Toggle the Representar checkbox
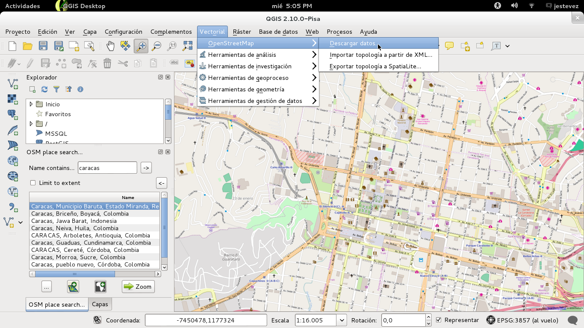The width and height of the screenshot is (584, 328). [x=438, y=320]
